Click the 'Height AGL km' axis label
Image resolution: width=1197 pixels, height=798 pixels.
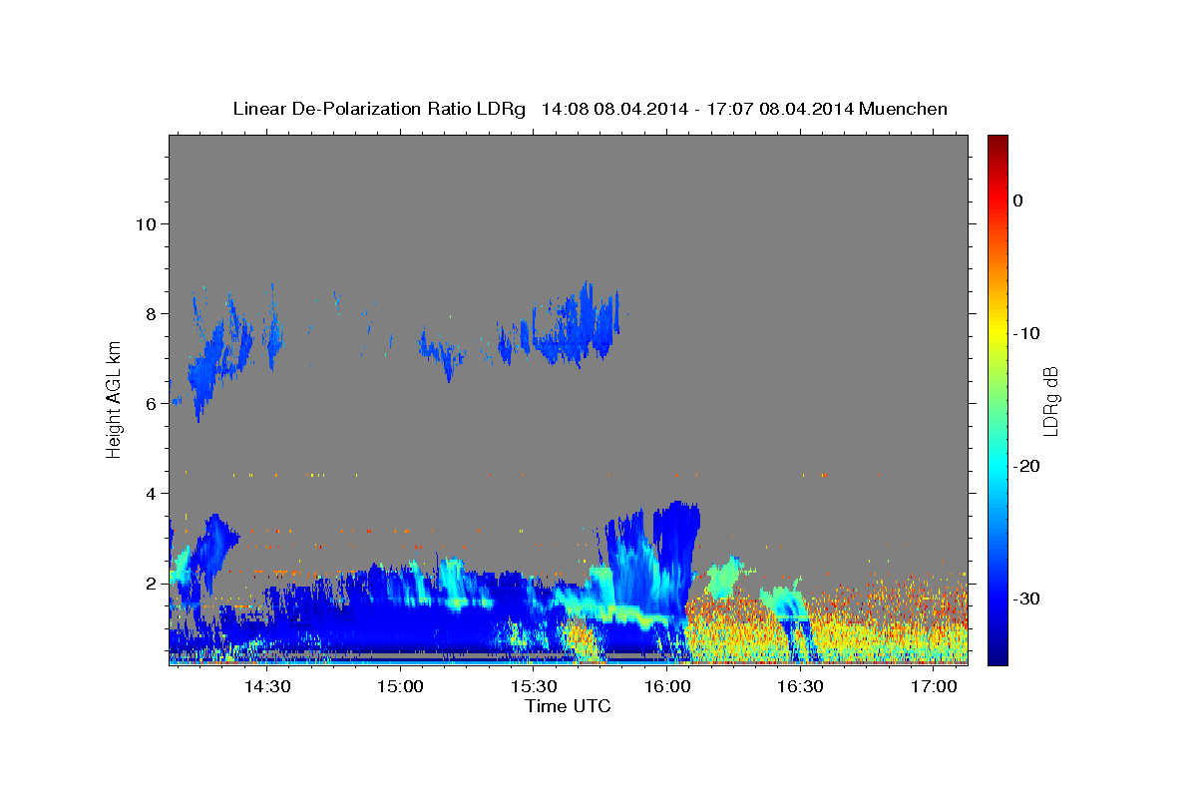coord(115,400)
